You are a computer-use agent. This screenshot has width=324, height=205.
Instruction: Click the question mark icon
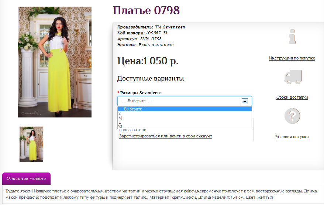(x=292, y=116)
